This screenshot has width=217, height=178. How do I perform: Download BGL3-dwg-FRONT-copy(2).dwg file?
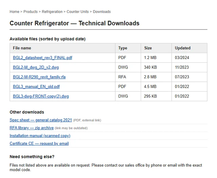(x=41, y=96)
